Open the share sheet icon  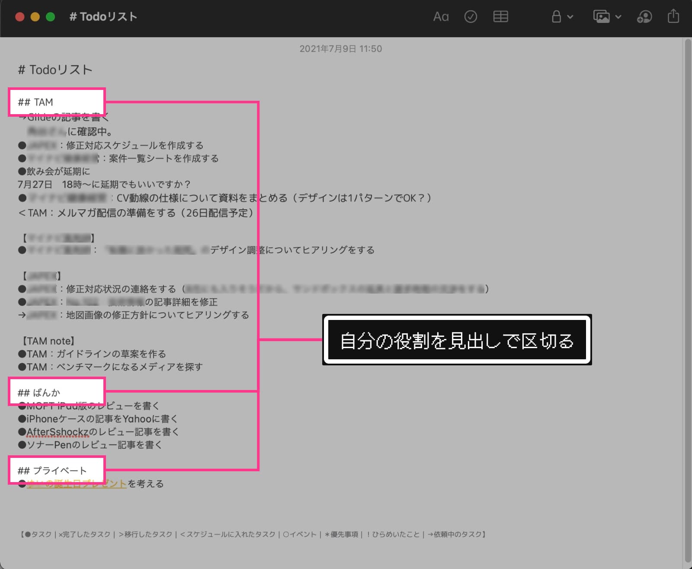tap(673, 16)
